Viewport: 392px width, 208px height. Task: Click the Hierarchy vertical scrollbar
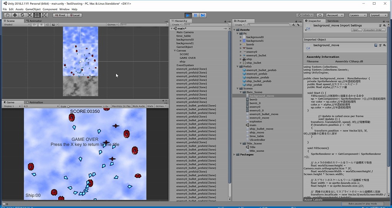click(x=230, y=107)
